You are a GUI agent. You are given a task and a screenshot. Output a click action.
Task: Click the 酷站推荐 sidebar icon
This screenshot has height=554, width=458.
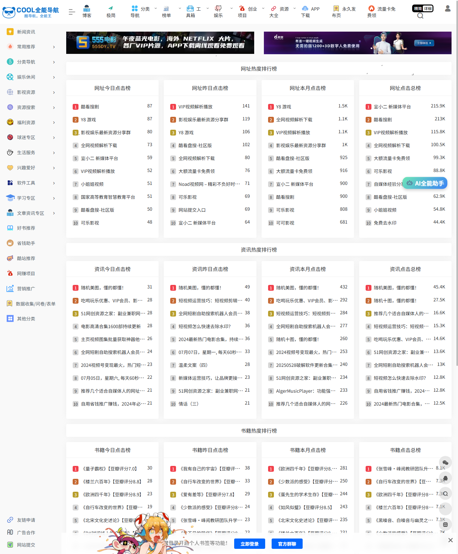click(10, 258)
